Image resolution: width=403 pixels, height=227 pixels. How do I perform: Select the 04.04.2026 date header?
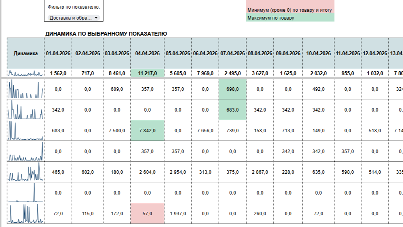point(147,53)
